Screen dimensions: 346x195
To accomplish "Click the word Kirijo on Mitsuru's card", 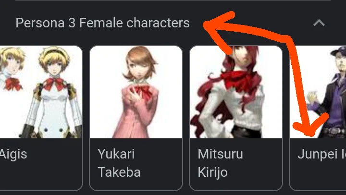I will (x=212, y=172).
